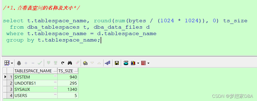This screenshot has width=257, height=101.
Task: Open dropdown arrow next to red table icon
Action: tap(148, 63)
